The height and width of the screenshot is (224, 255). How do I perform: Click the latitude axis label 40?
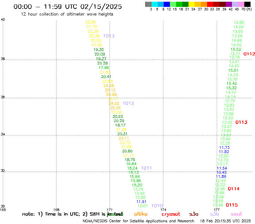pos(3,20)
